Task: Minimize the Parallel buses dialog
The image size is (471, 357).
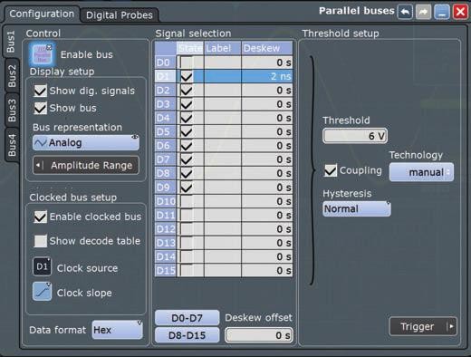Action: click(x=442, y=12)
